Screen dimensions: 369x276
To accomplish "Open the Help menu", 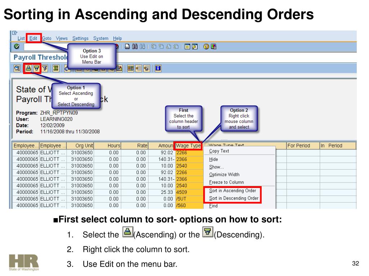I will coord(117,38).
